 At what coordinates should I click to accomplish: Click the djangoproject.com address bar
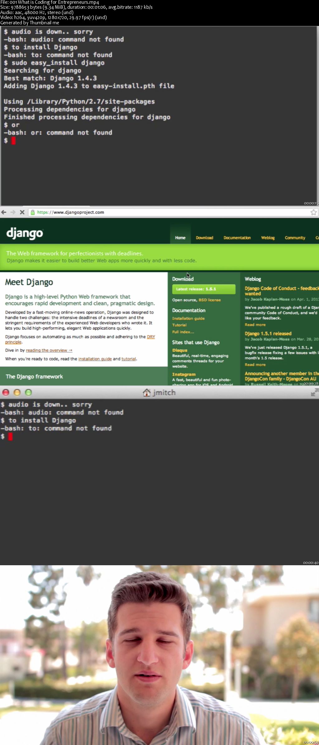(173, 212)
